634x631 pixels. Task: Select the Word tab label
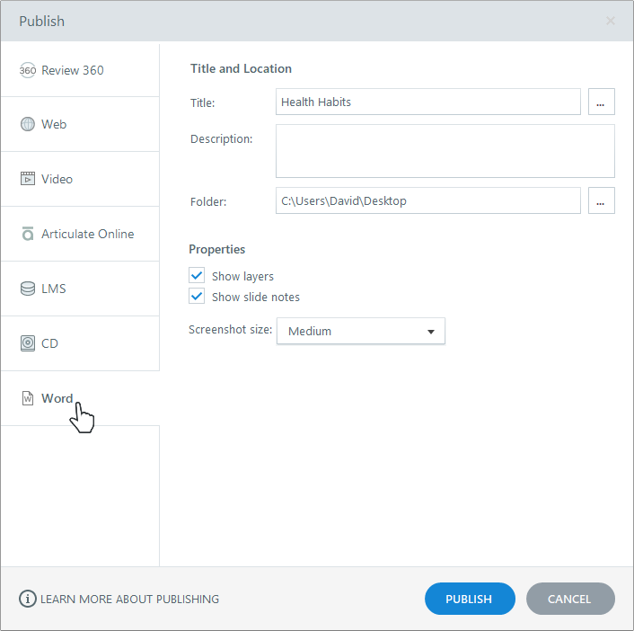tap(57, 398)
